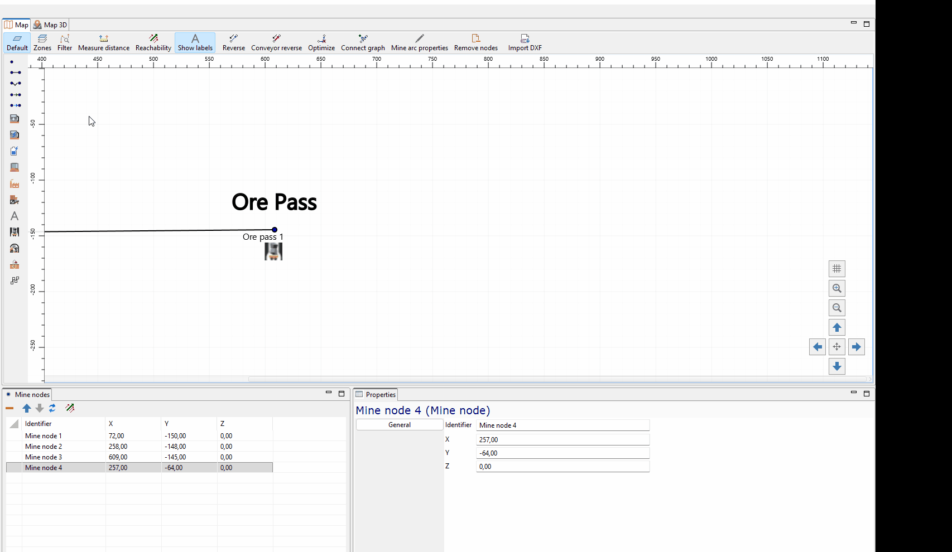Click the Identifier field with Mine node 4

coord(563,425)
